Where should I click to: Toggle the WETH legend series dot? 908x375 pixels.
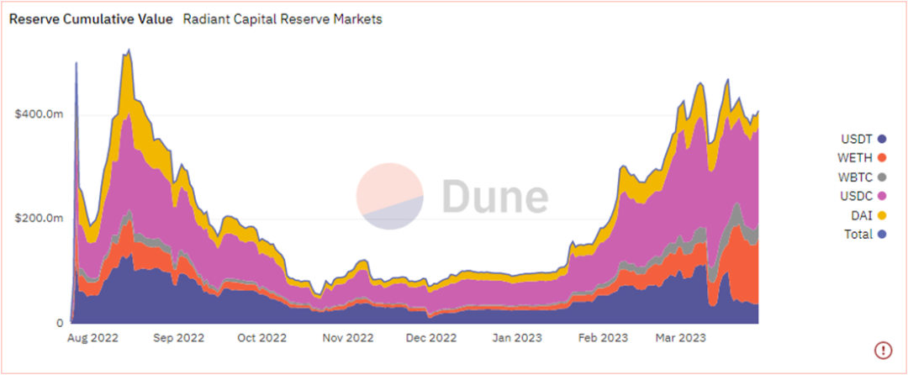point(882,157)
